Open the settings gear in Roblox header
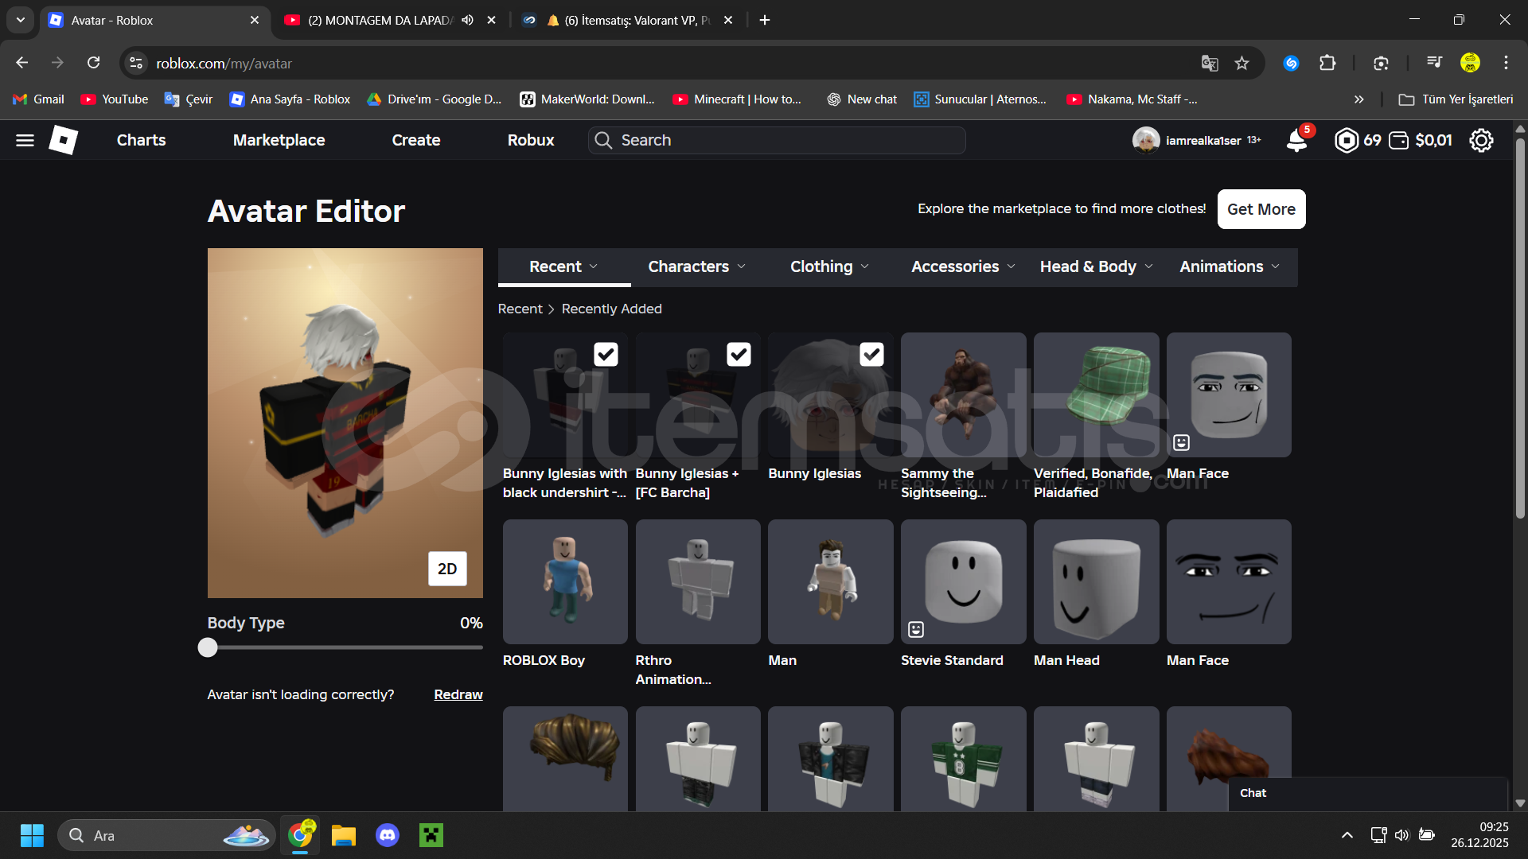 (1481, 141)
